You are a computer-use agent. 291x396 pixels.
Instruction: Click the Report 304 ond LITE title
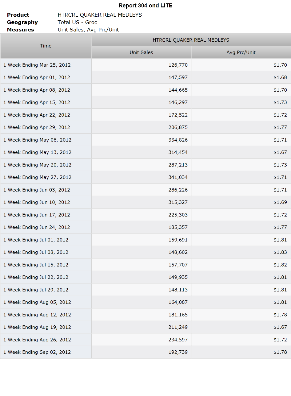click(x=145, y=6)
